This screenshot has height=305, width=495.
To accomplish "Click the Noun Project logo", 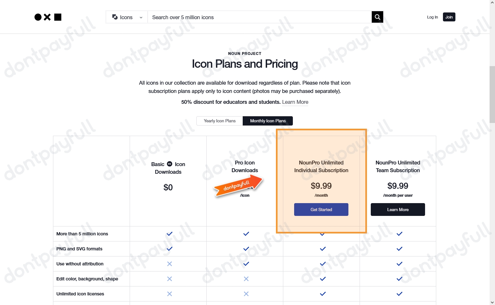I will (x=48, y=17).
